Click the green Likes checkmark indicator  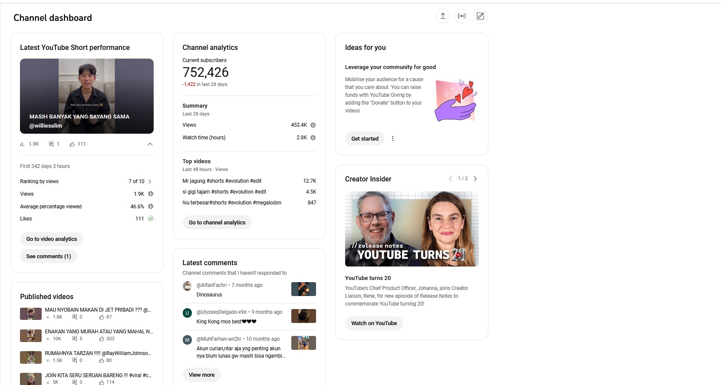point(151,218)
